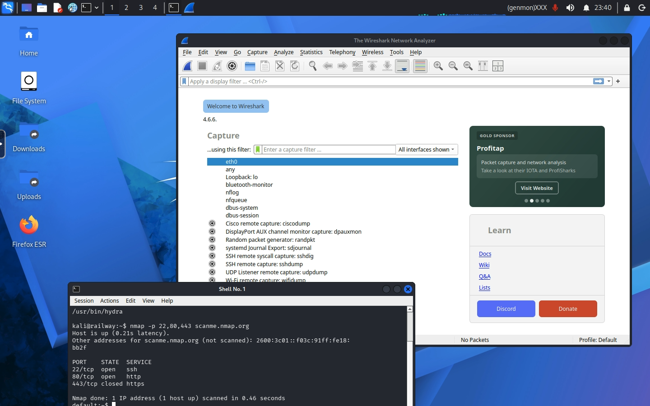Open the Wiki link
The height and width of the screenshot is (406, 650).
click(484, 265)
